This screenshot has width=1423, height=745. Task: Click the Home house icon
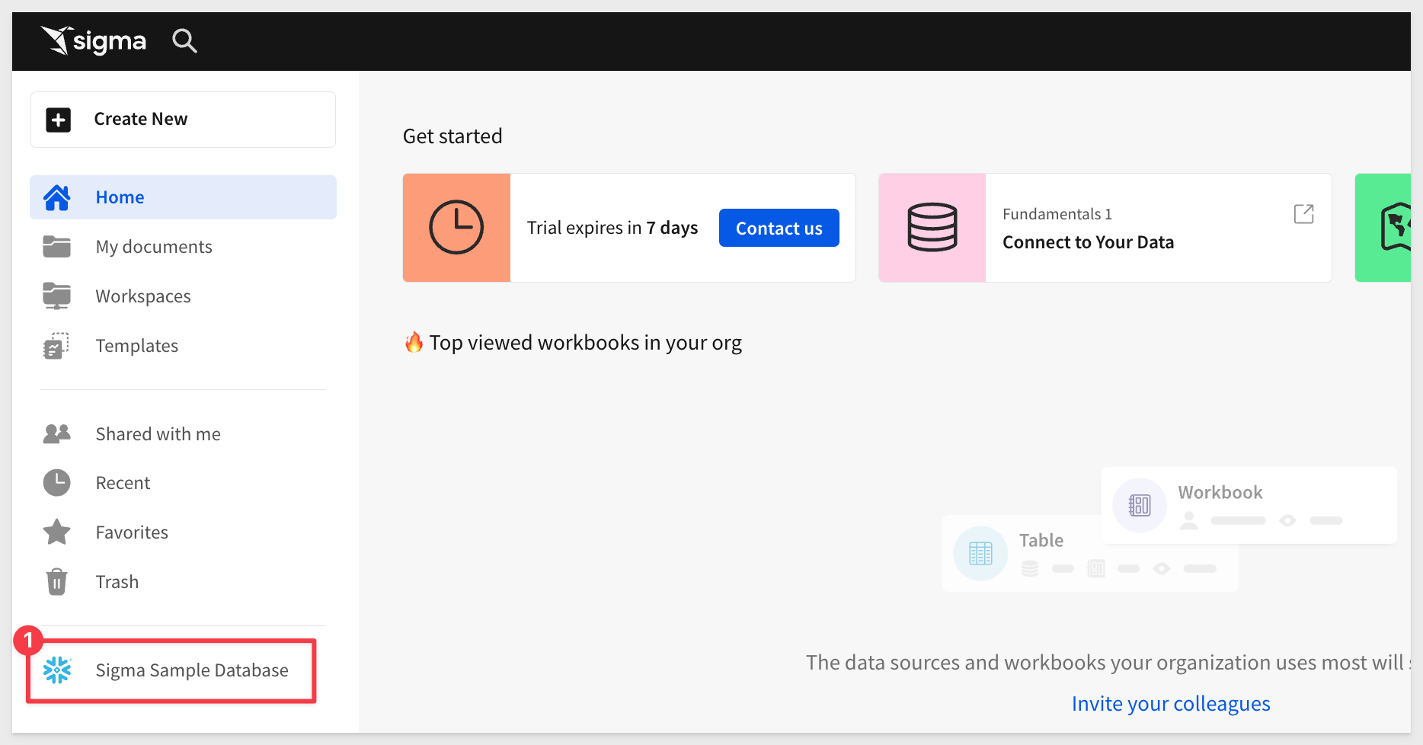pyautogui.click(x=57, y=197)
